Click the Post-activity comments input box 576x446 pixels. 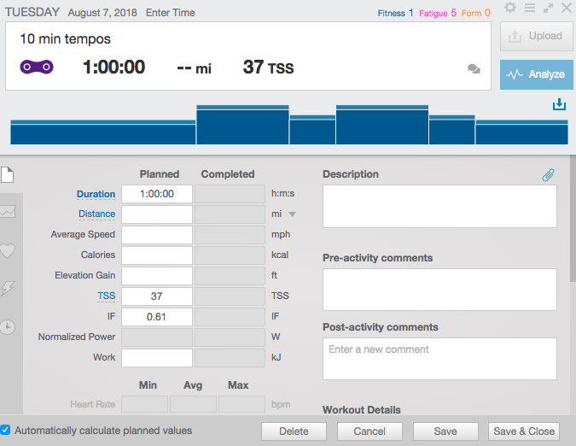(x=439, y=359)
